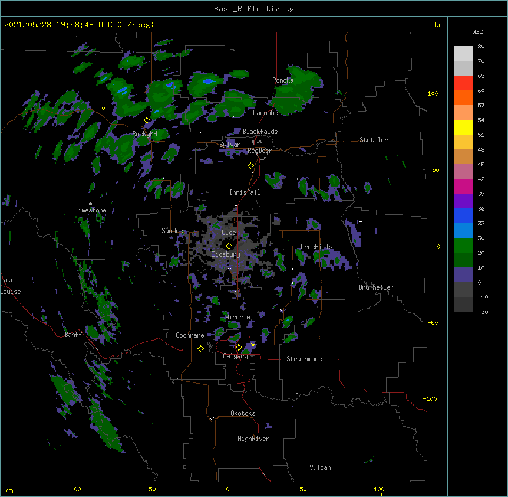This screenshot has height=497, width=508.
Task: Click the yellow diamond marker beside RockyMH
Action: 147,120
